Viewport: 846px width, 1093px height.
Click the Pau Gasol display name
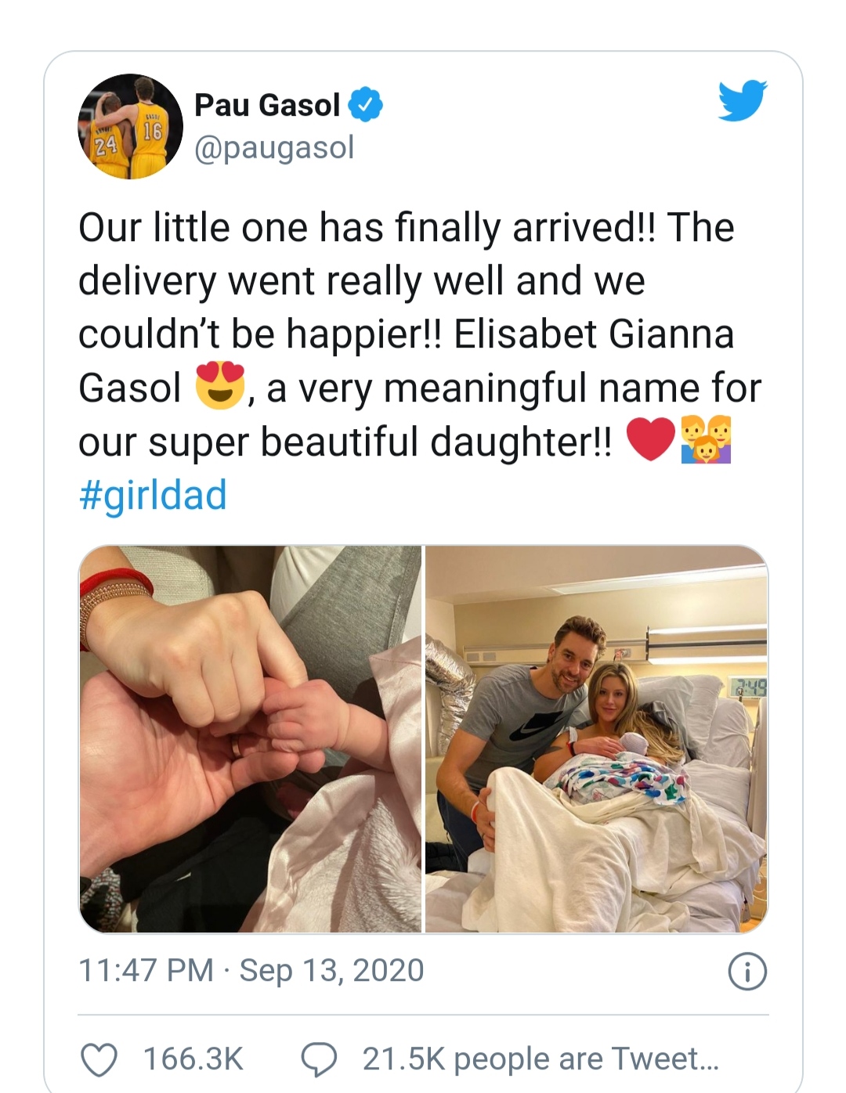coord(267,105)
